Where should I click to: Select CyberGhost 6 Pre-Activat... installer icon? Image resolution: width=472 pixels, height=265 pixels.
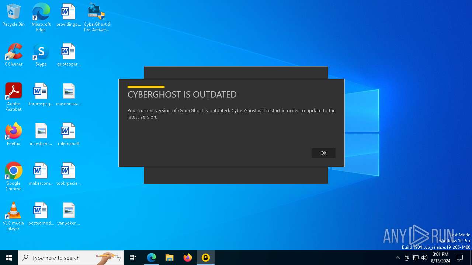(97, 18)
